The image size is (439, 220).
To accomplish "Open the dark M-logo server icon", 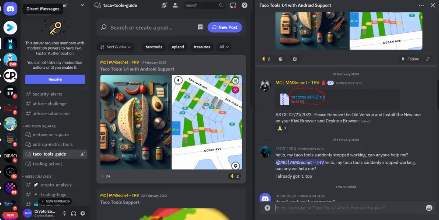I will pyautogui.click(x=10, y=44).
